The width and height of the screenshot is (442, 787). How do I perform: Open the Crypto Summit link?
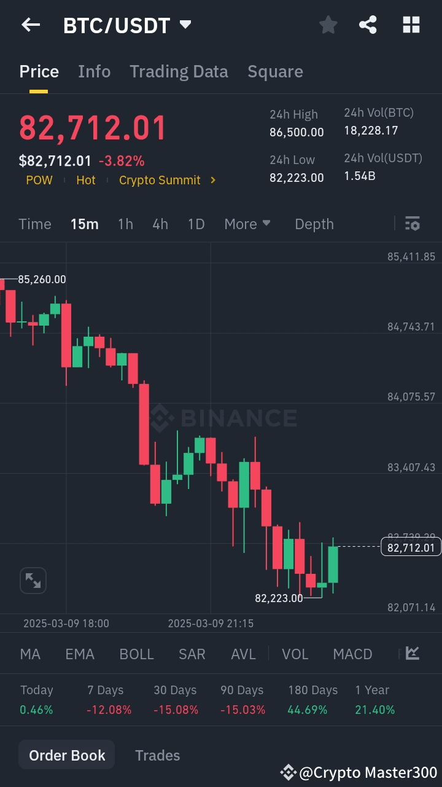pos(160,180)
